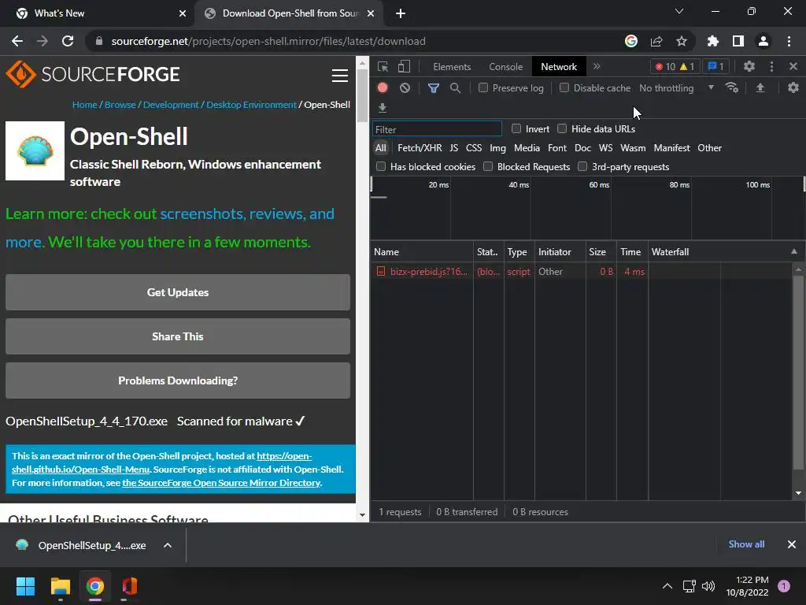The height and width of the screenshot is (605, 806).
Task: Expand more DevTools tabs chevron
Action: [x=597, y=66]
